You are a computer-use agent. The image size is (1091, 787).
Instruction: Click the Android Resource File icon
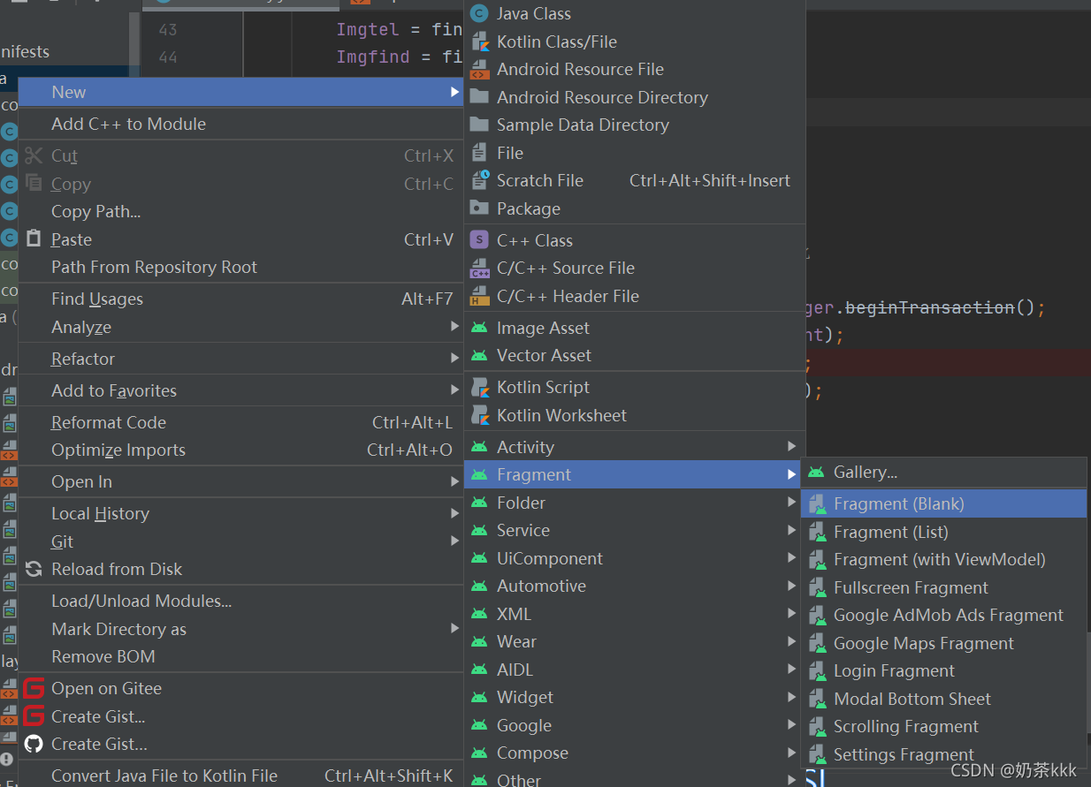479,69
